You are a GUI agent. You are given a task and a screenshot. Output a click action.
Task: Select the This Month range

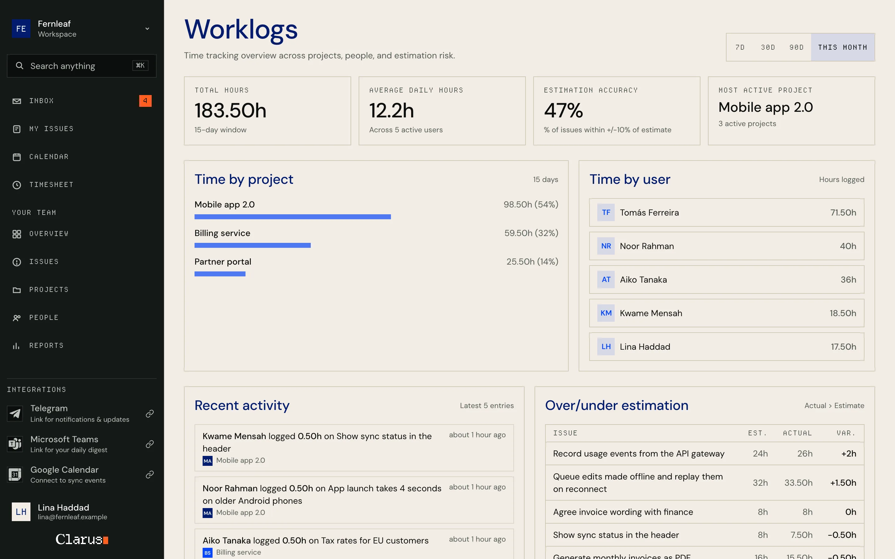pyautogui.click(x=842, y=47)
